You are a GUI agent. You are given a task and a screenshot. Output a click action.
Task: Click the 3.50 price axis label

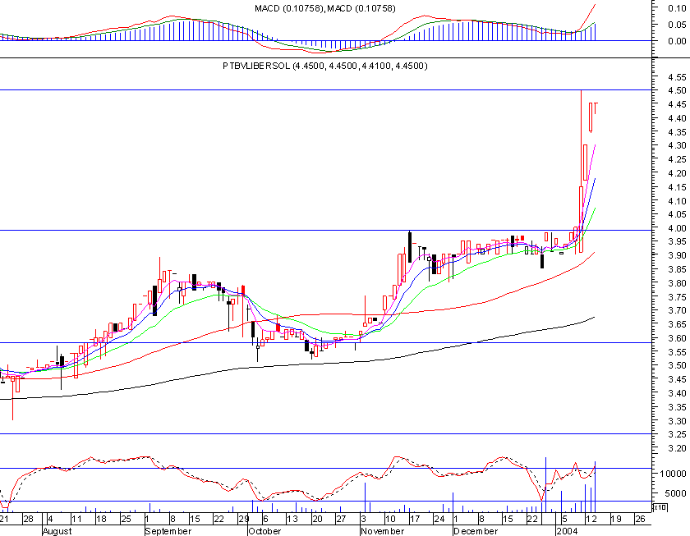tap(677, 366)
